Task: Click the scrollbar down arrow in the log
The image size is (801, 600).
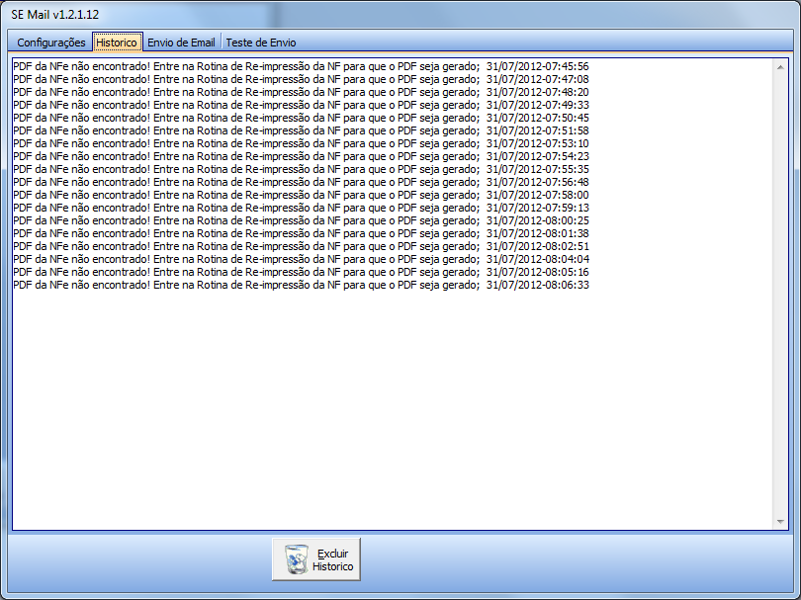Action: coord(780,521)
